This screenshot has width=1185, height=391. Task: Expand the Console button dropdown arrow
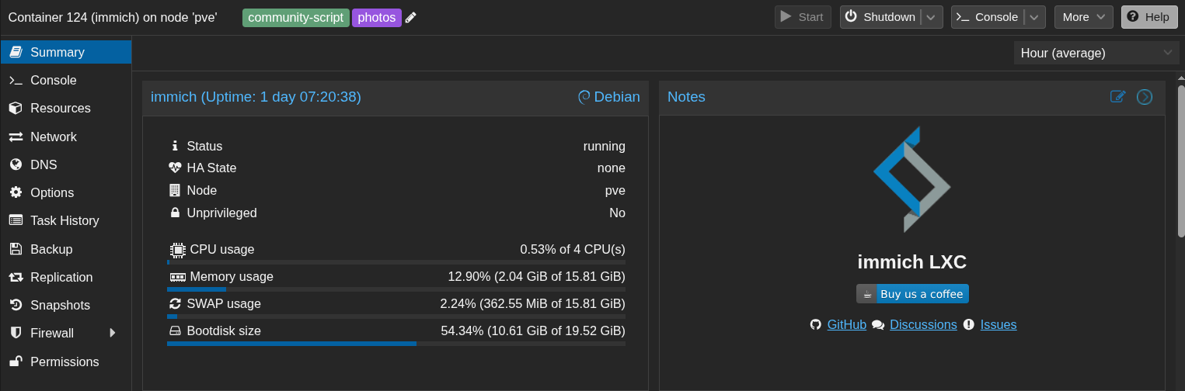click(x=1034, y=17)
